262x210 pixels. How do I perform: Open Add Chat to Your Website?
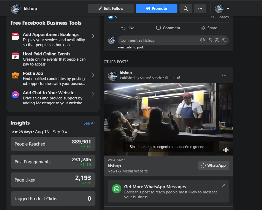[x=53, y=98]
